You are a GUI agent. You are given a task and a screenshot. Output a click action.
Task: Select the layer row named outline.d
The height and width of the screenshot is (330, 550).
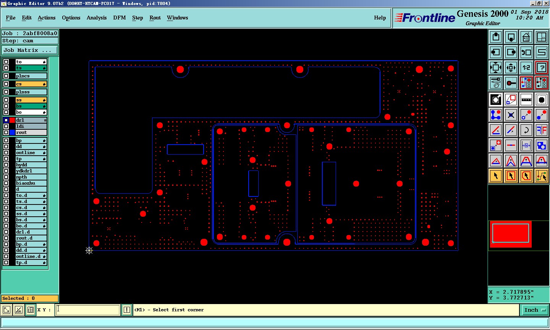click(31, 256)
